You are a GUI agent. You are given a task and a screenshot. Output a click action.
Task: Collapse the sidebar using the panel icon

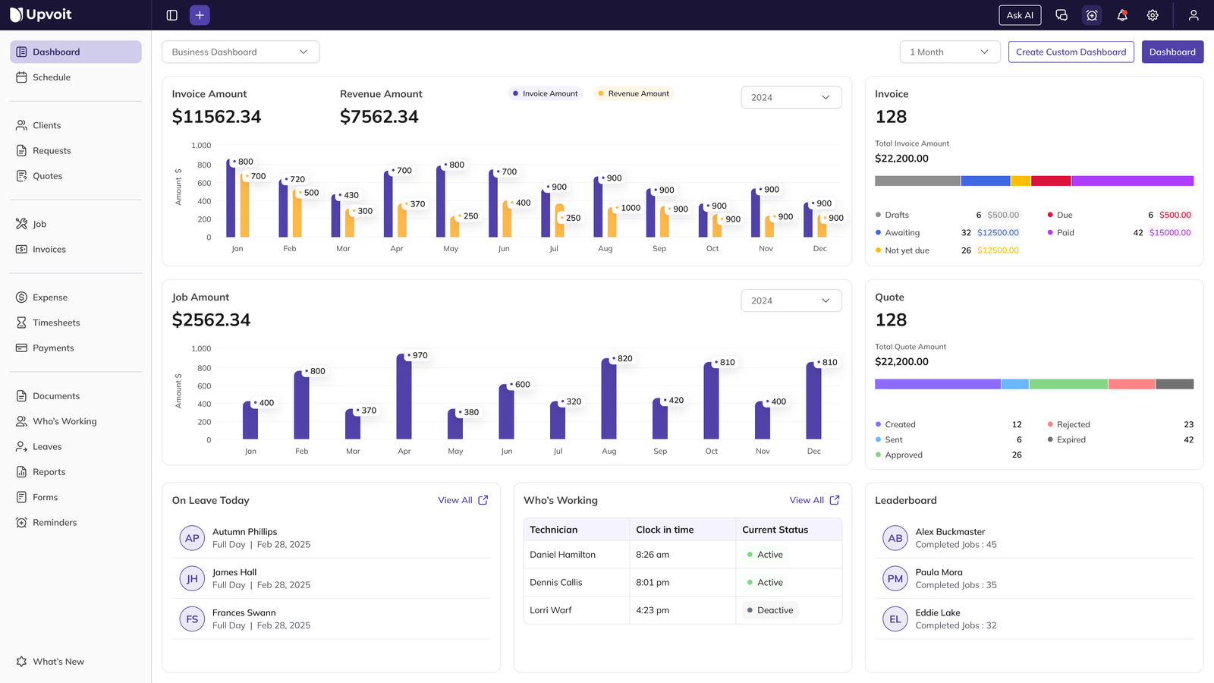[x=171, y=14]
